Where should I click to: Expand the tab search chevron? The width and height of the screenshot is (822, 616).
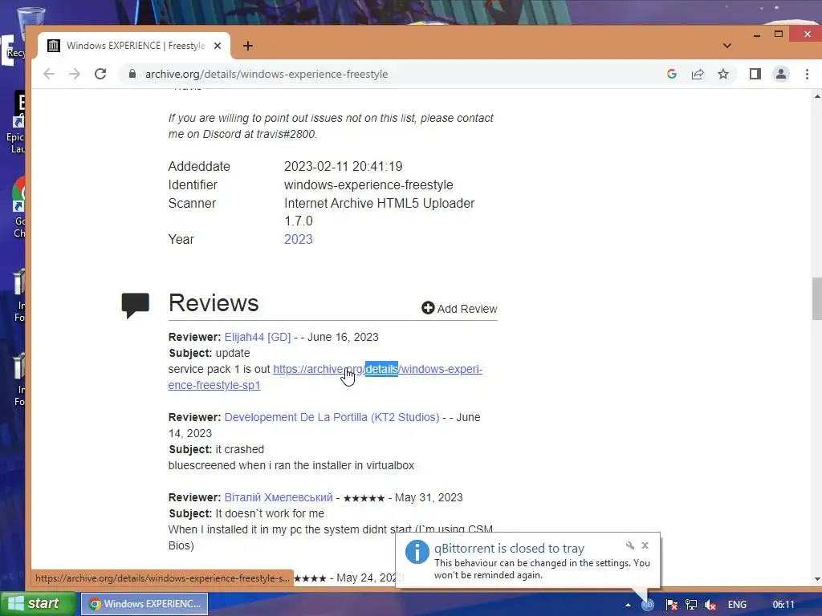[727, 46]
